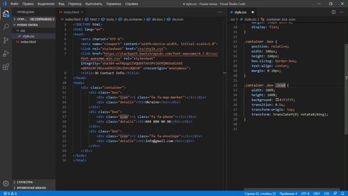Switch to the index.html editor tab
The height and width of the screenshot is (196, 348).
tap(71, 12)
